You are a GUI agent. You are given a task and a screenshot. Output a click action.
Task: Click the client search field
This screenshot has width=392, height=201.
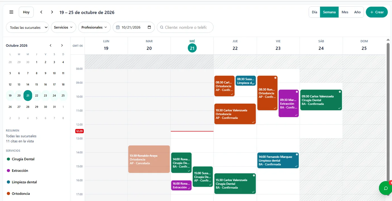pyautogui.click(x=185, y=27)
